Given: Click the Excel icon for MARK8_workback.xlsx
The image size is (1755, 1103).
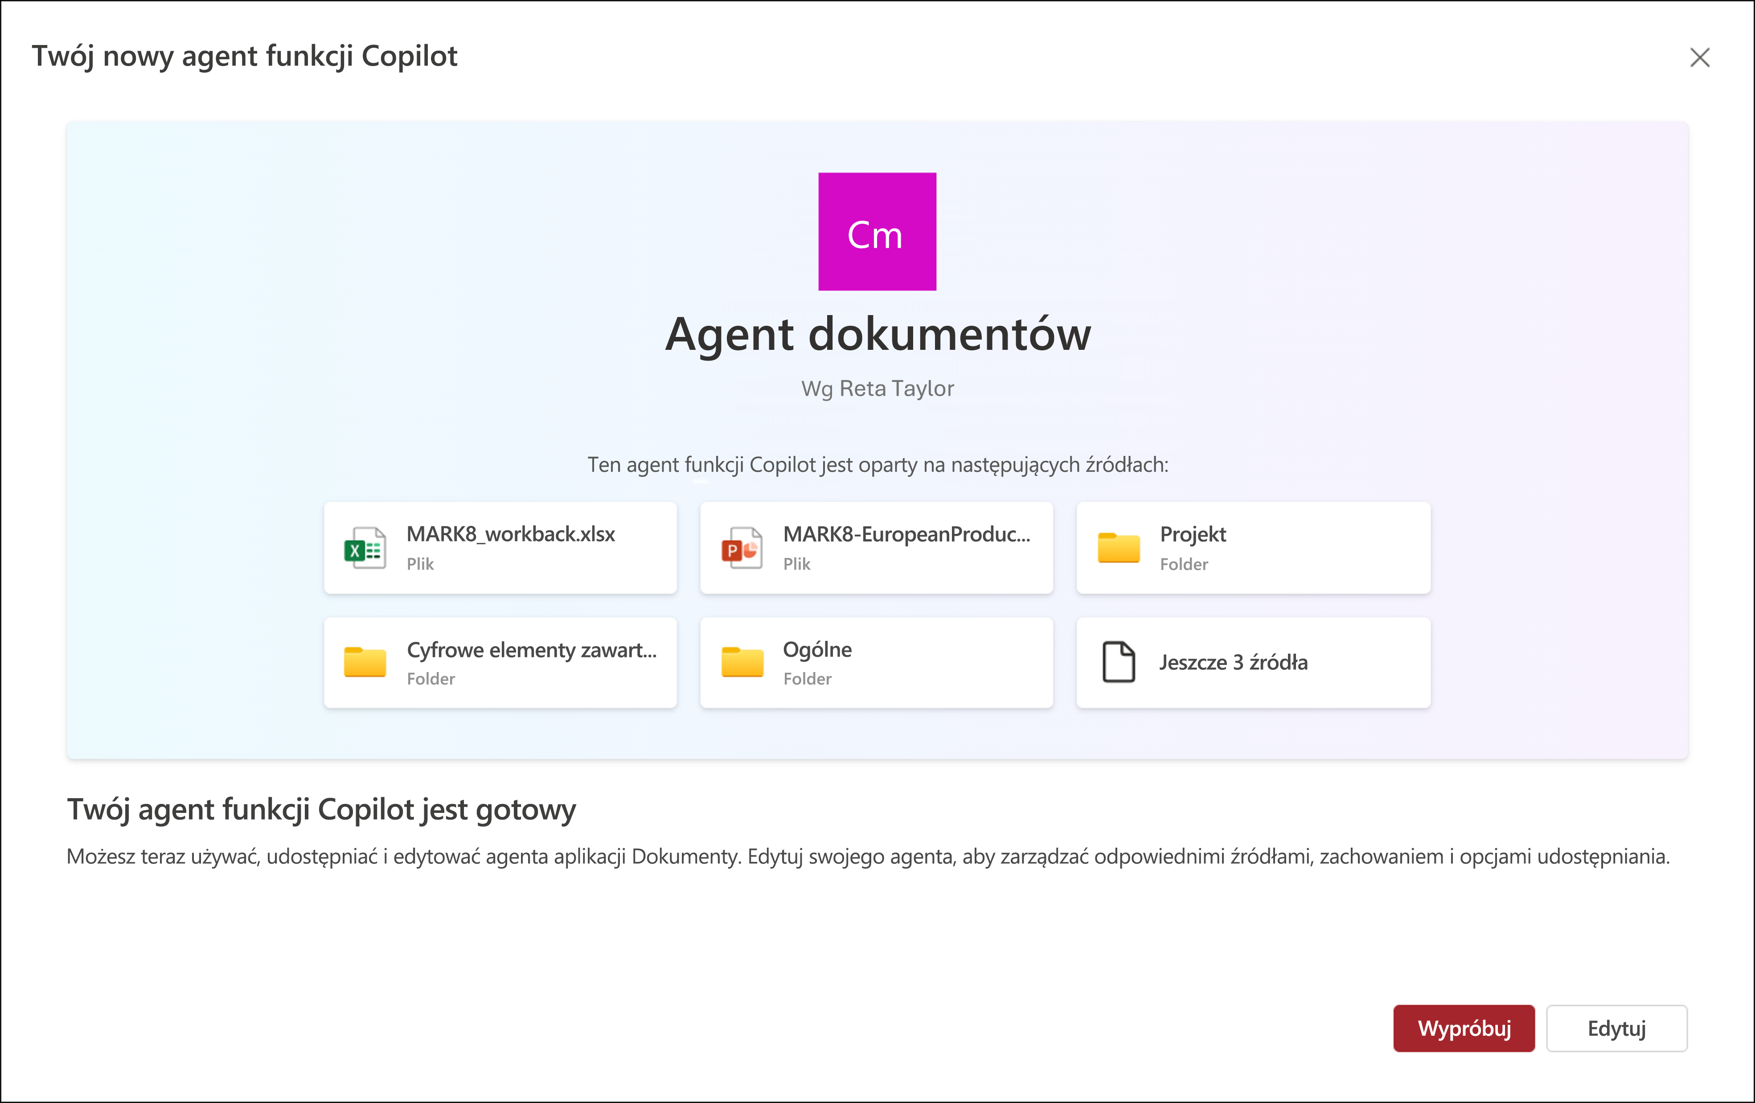Looking at the screenshot, I should (365, 548).
